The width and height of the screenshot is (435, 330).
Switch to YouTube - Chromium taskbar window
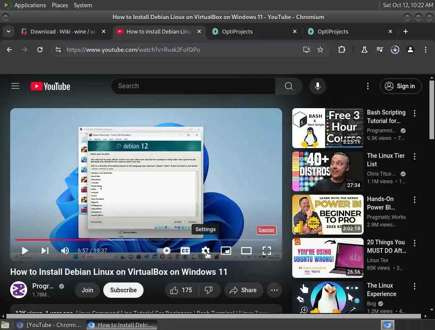(49, 325)
